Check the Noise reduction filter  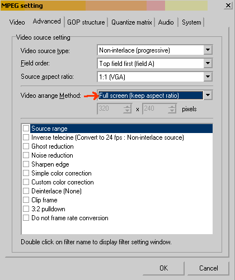coord(26,155)
